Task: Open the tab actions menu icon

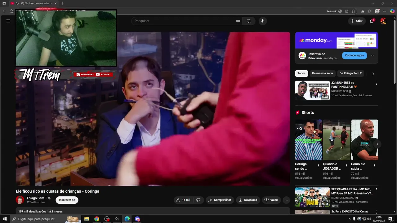Action: (x=4, y=3)
